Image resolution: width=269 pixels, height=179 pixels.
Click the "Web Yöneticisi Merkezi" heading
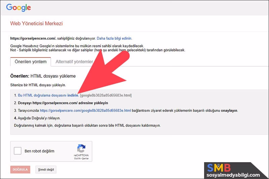pos(36,23)
